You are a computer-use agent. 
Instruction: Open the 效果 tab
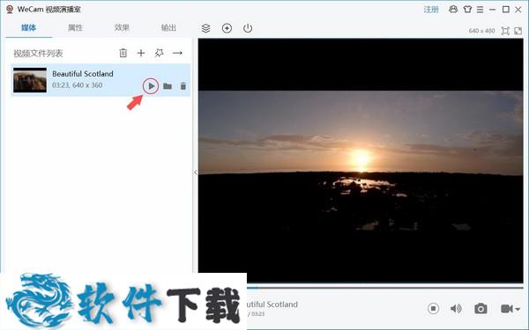[x=122, y=27]
